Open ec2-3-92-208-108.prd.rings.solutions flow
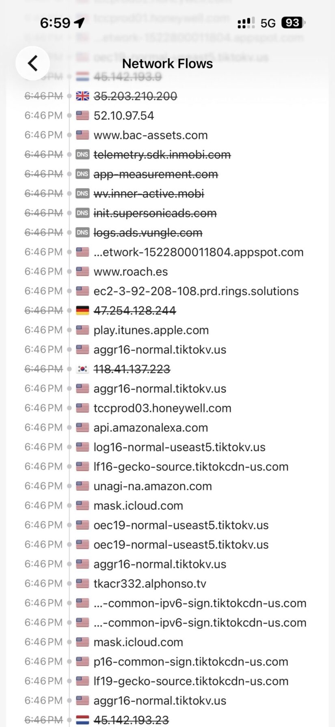Viewport: 335px width, 727px height. coord(196,291)
